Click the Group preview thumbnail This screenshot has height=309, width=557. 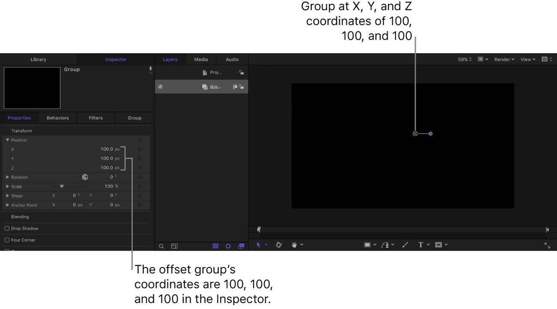click(x=32, y=87)
